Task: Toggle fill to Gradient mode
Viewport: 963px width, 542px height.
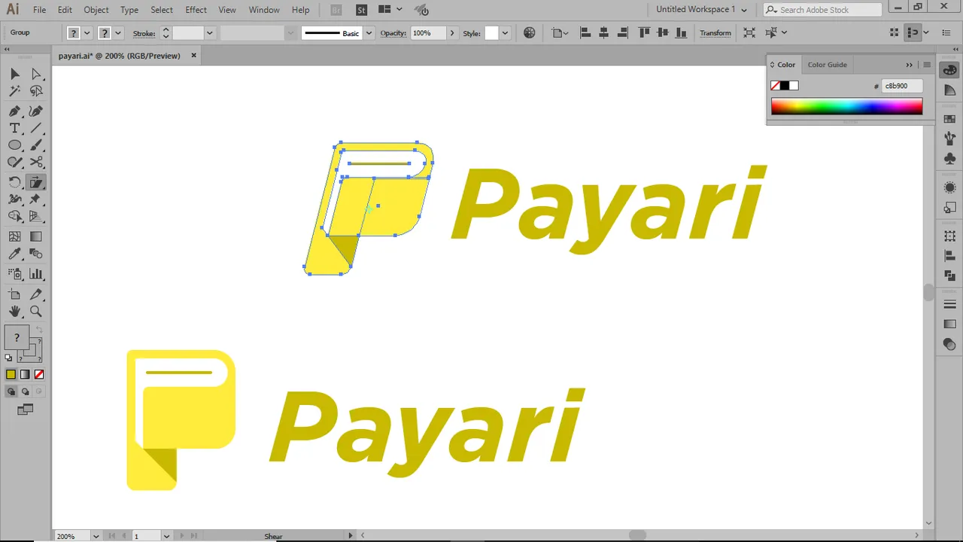Action: click(x=25, y=374)
